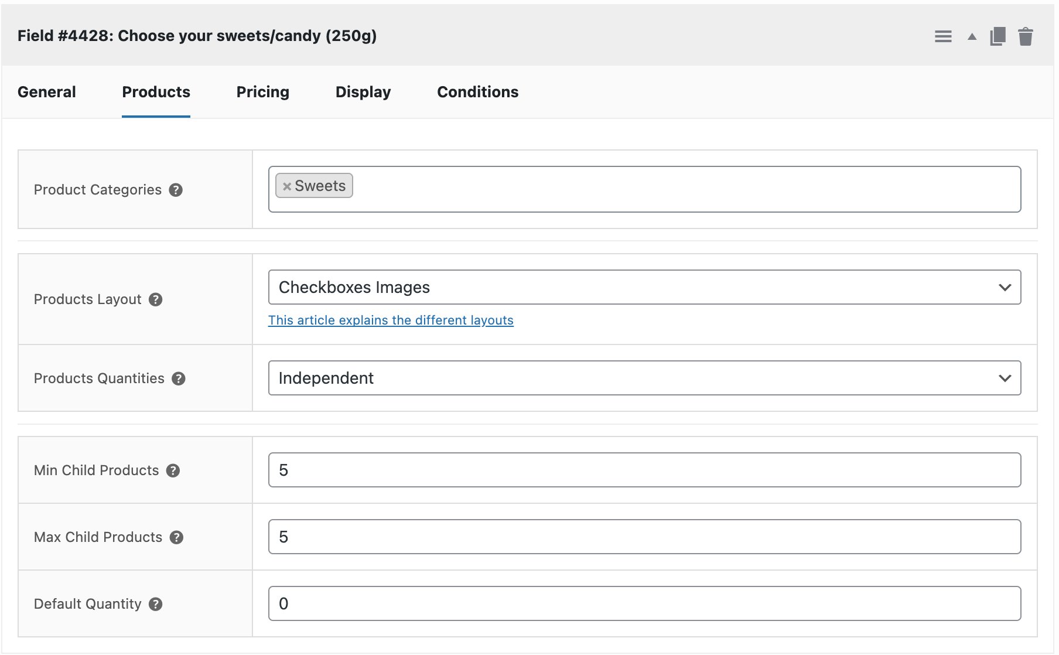This screenshot has width=1059, height=655.
Task: Select the Display tab
Action: (x=363, y=92)
